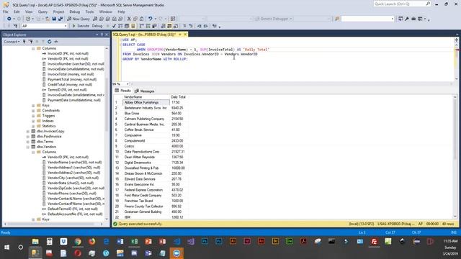
Task: Open Chrome from the taskbar
Action: pyautogui.click(x=78, y=242)
